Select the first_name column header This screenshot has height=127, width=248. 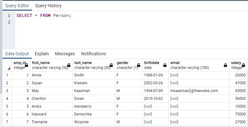point(50,65)
